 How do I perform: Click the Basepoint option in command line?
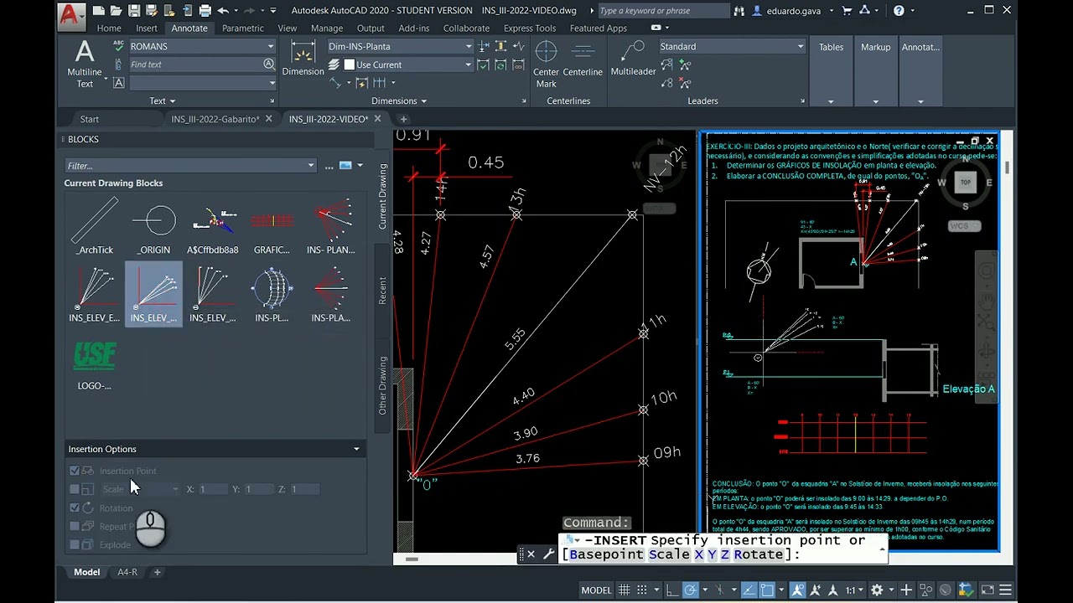pyautogui.click(x=606, y=554)
